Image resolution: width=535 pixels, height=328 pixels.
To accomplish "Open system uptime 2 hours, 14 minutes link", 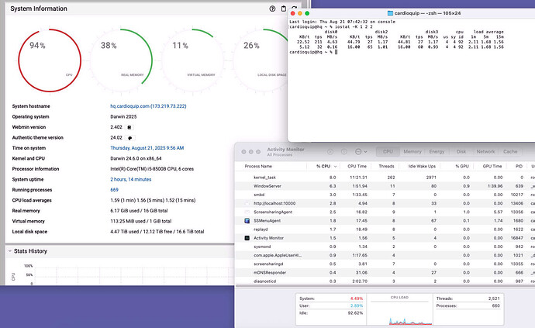I will (131, 179).
